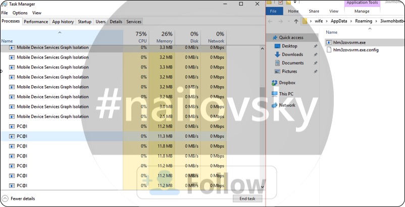The image size is (405, 207).
Task: Click the hlm3zovsvrm.exe.config file icon
Action: (x=329, y=50)
